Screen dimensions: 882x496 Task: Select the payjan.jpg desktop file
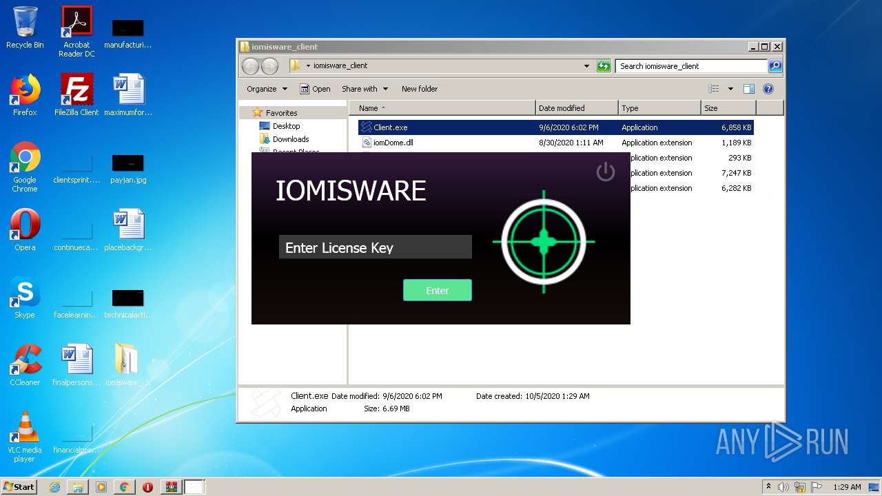128,169
